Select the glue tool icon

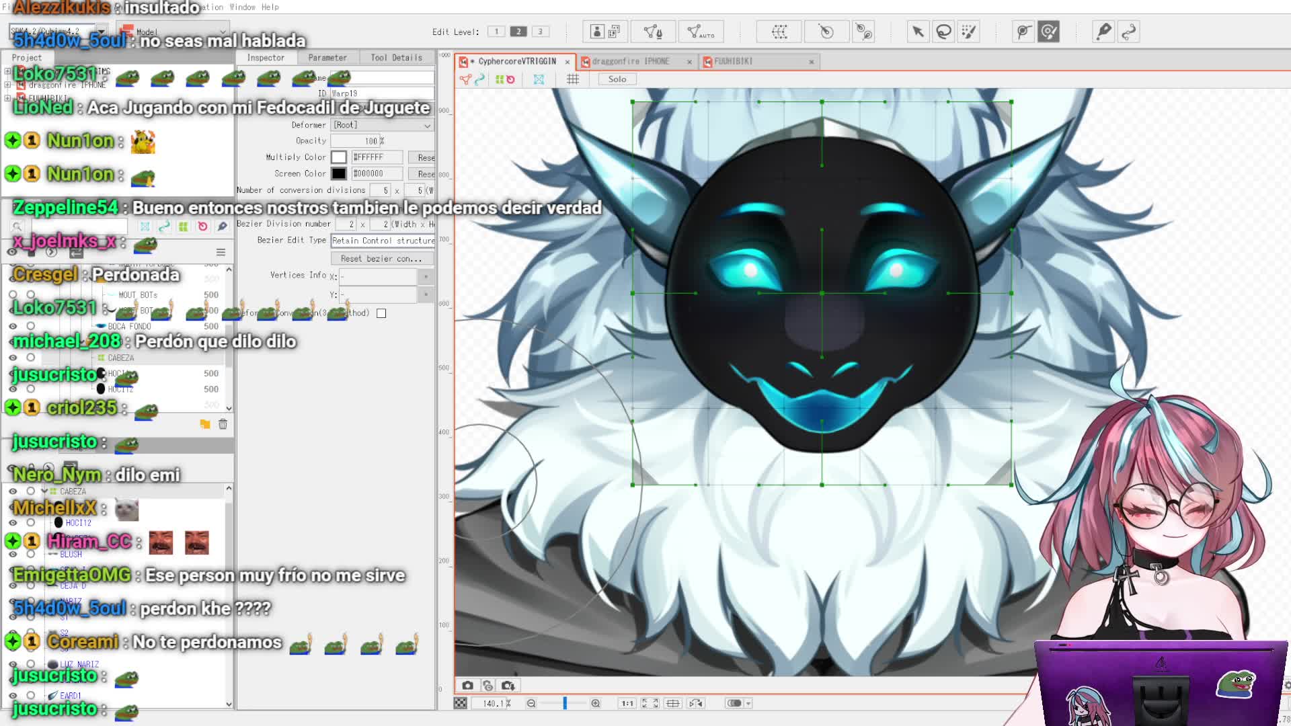tap(863, 32)
